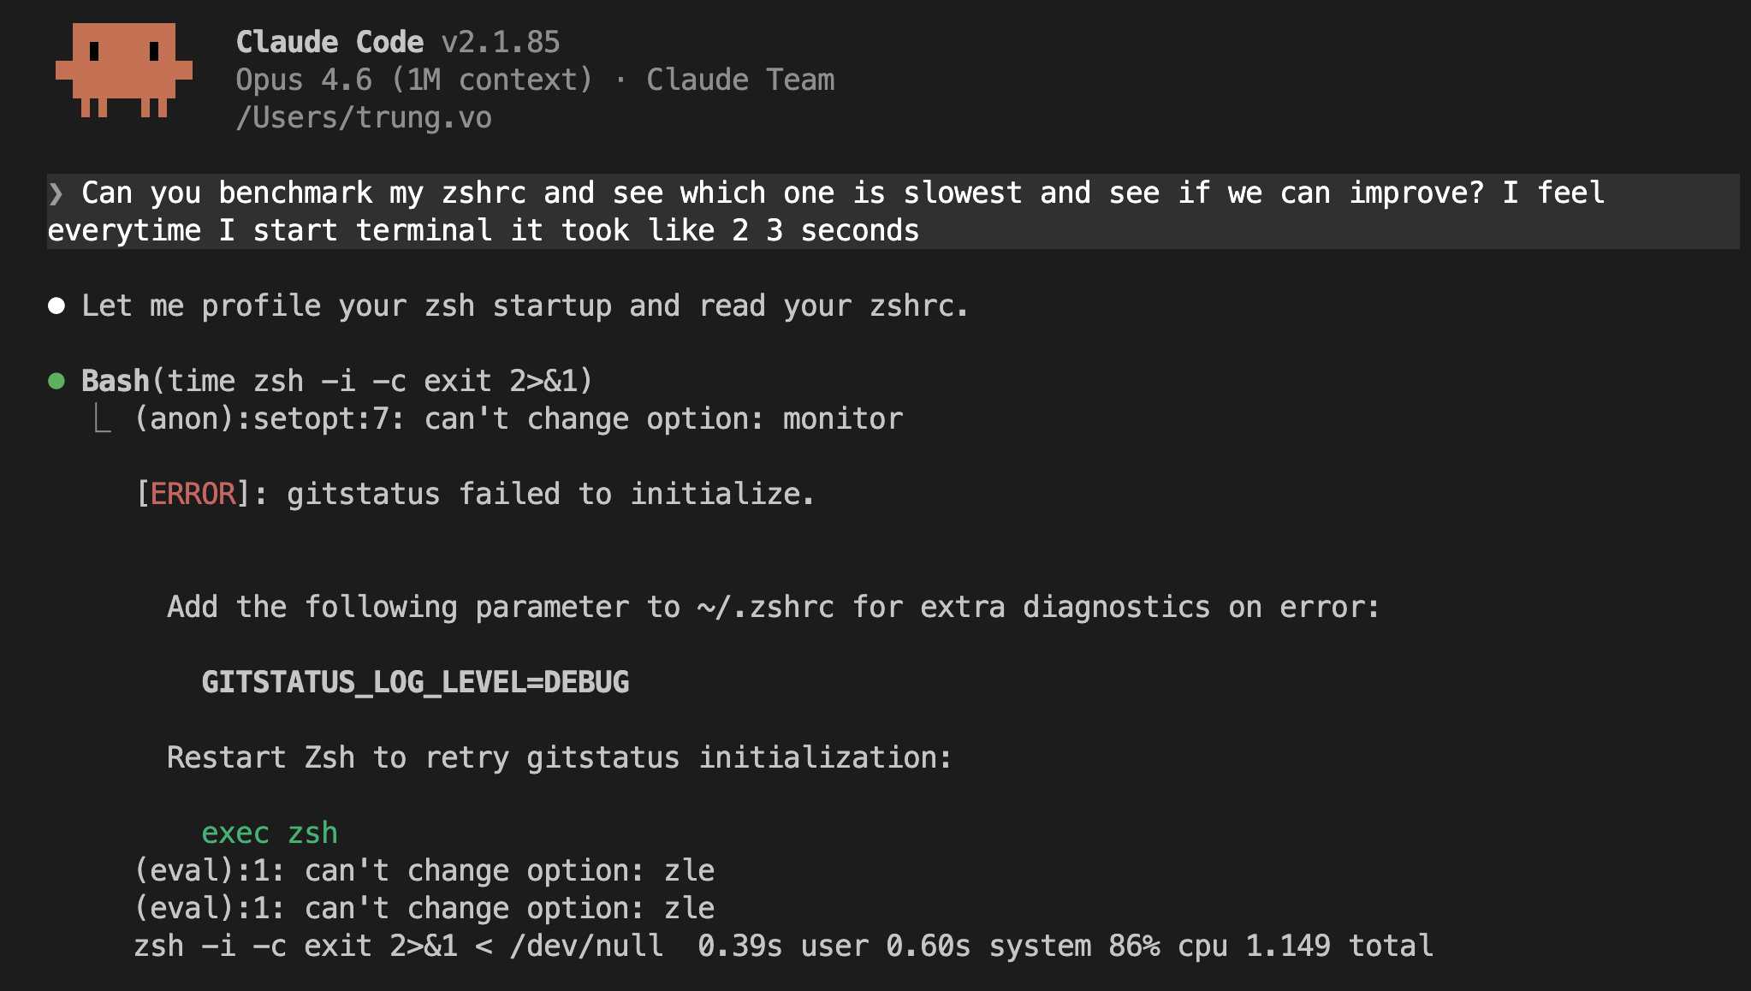1751x991 pixels.
Task: Click the green exec zsh command
Action: pos(270,834)
